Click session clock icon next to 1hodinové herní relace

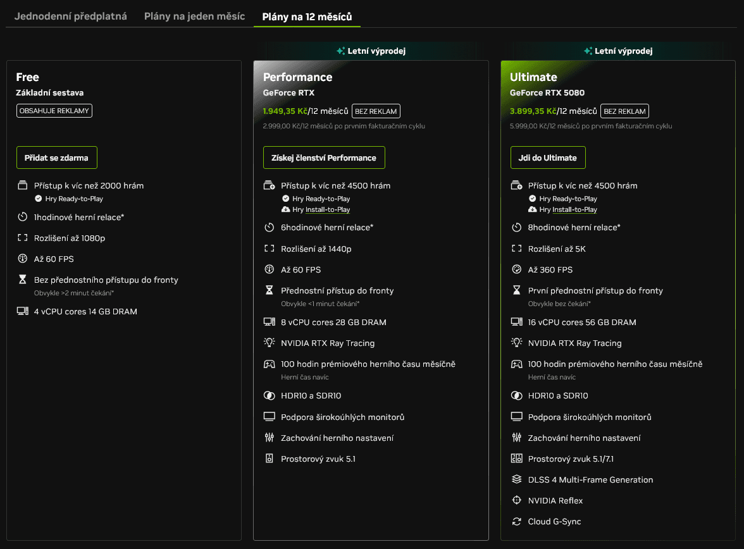coord(22,217)
